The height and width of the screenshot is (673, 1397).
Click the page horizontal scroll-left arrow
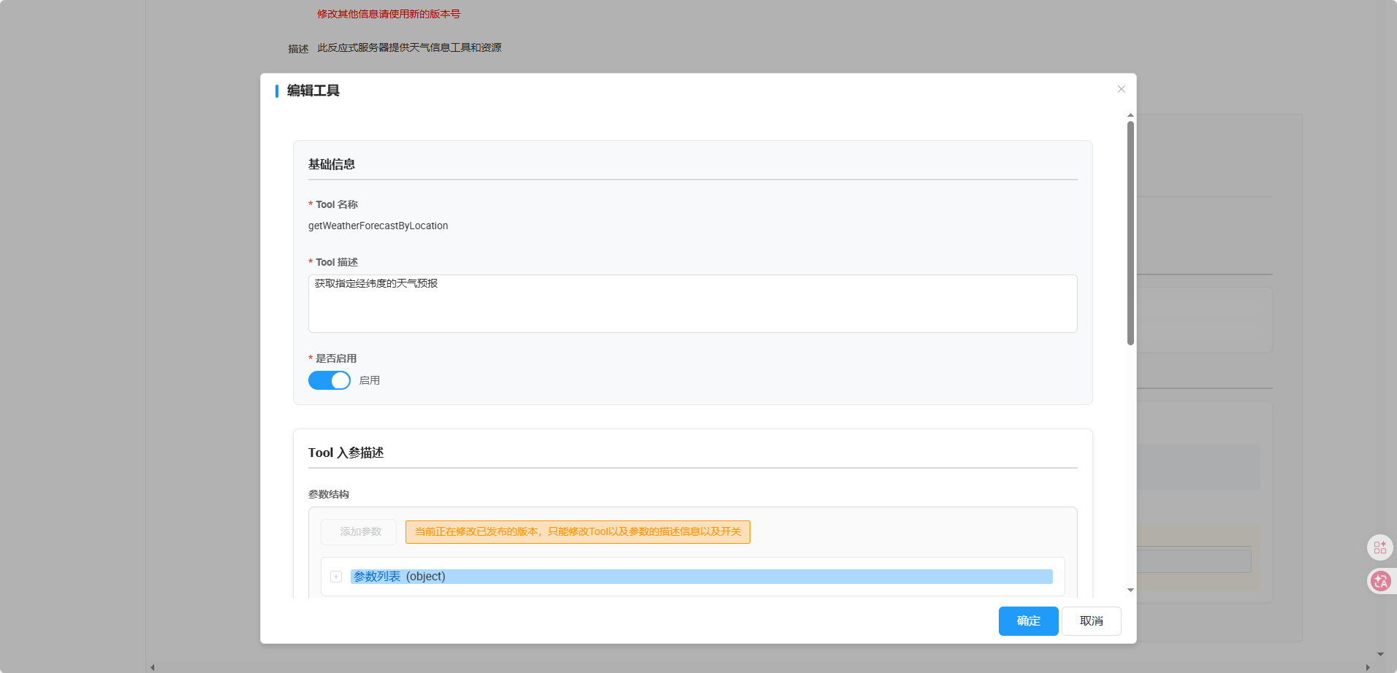(152, 667)
